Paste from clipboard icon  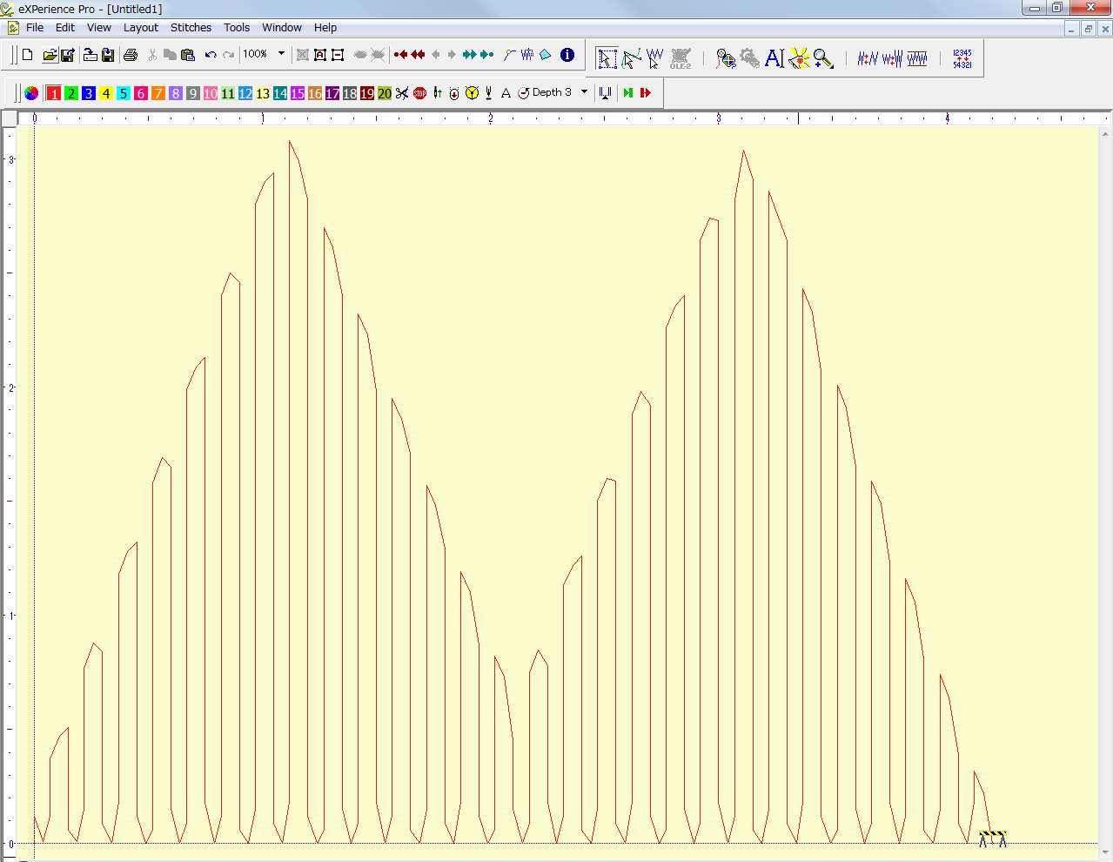[x=188, y=55]
